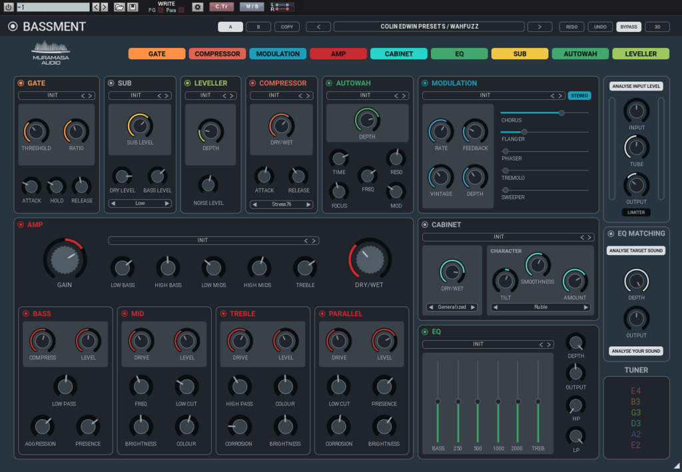The height and width of the screenshot is (472, 682).
Task: Click the Muramasa Audio logo
Action: click(x=51, y=53)
